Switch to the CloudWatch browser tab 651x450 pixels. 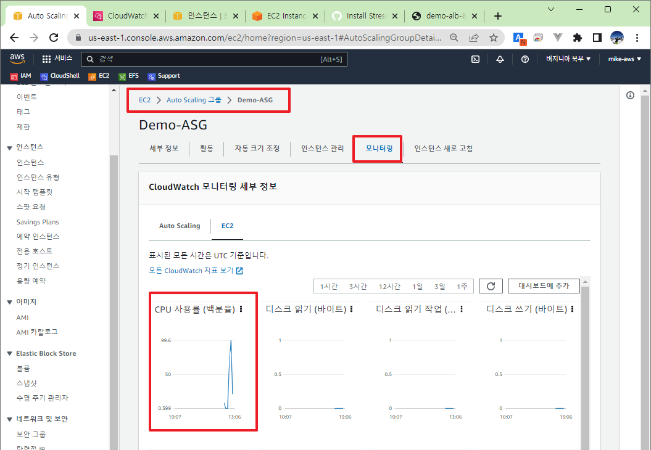126,16
